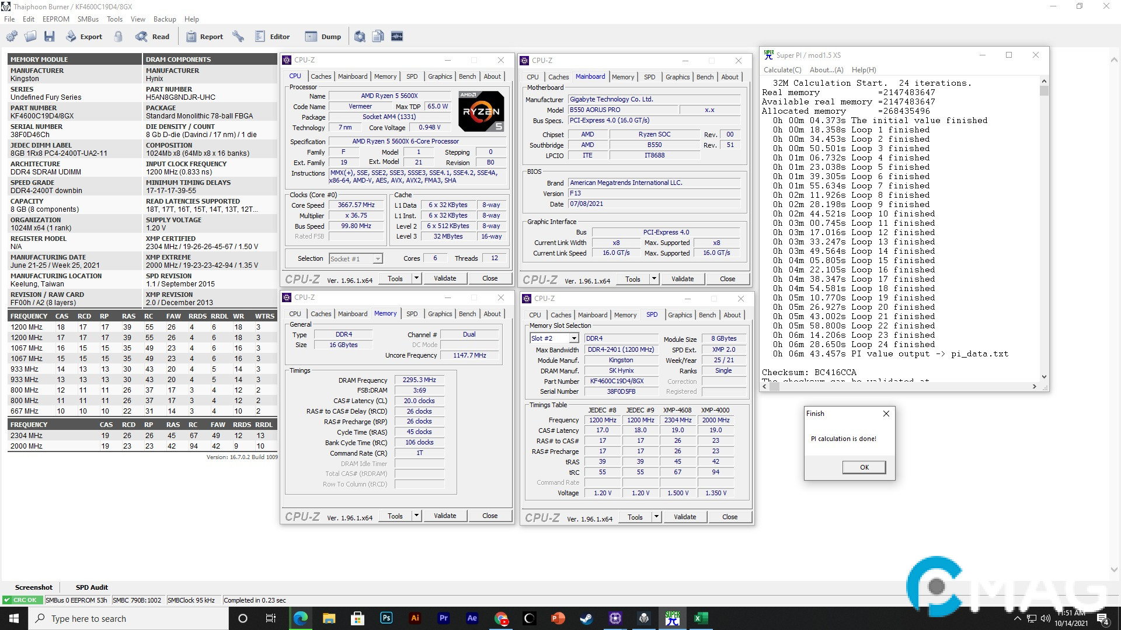This screenshot has width=1121, height=630.
Task: Click the Windows search box
Action: click(x=128, y=618)
